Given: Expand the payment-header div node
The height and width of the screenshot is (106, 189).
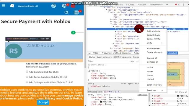Looking at the screenshot, I should (111, 19).
